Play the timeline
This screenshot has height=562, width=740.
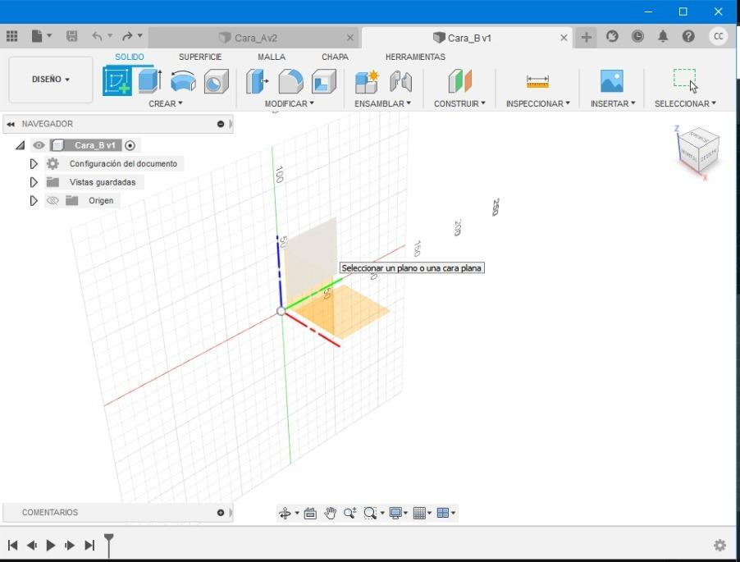tap(51, 546)
